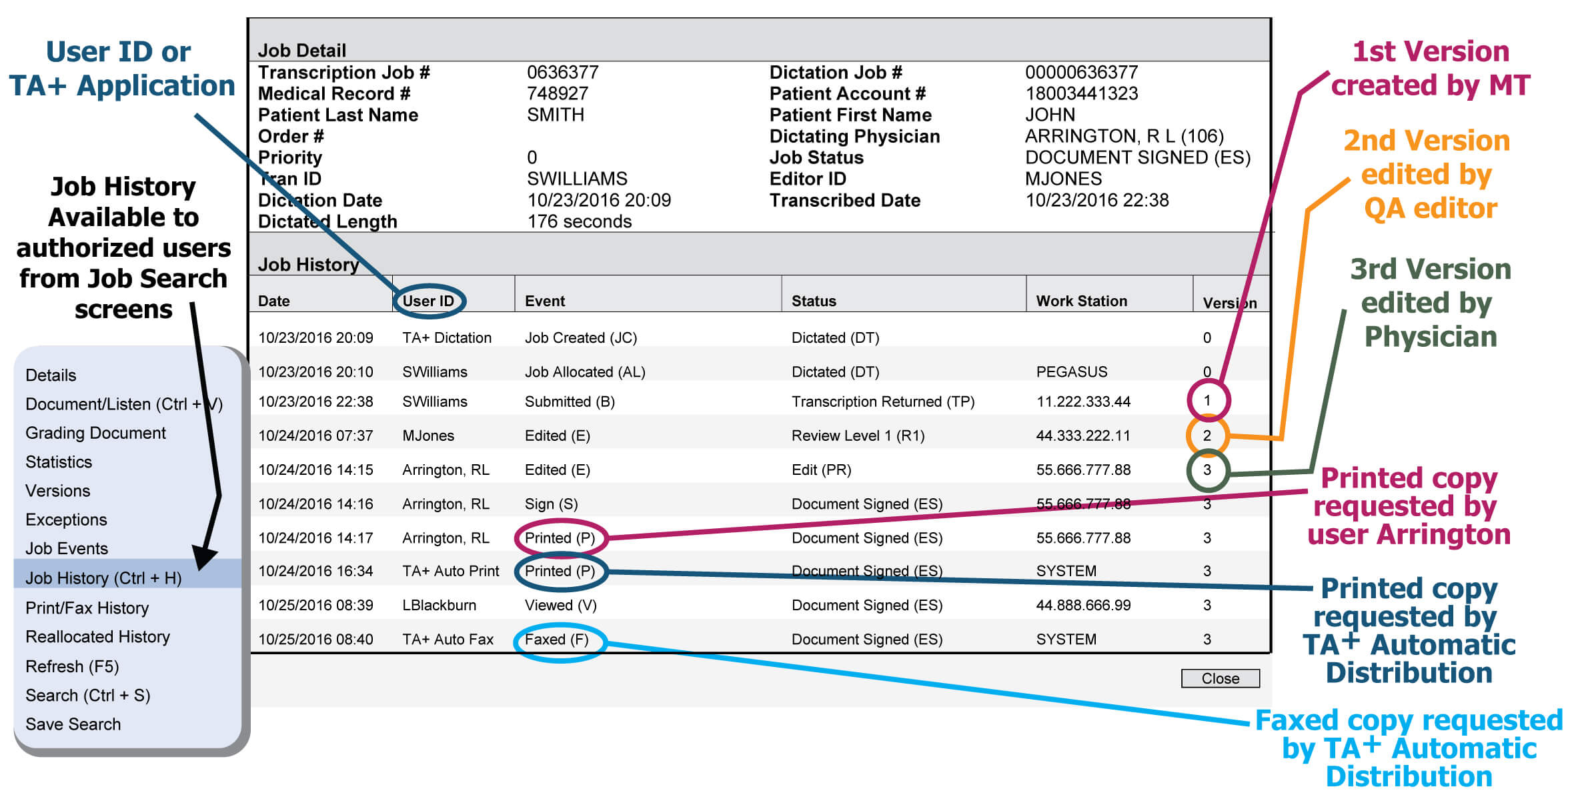The width and height of the screenshot is (1574, 811).
Task: Click Printed (P) event by TA+ Auto Print
Action: click(560, 571)
